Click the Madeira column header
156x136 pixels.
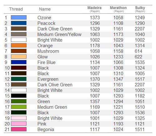coord(95,9)
